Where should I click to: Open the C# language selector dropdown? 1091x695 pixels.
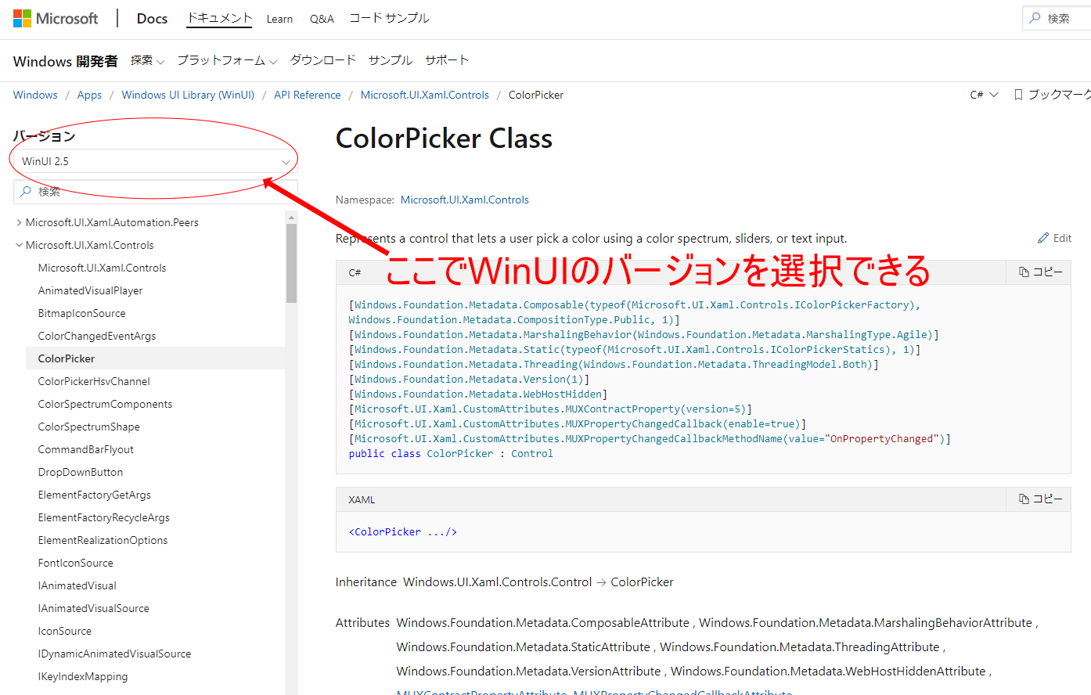coord(984,95)
